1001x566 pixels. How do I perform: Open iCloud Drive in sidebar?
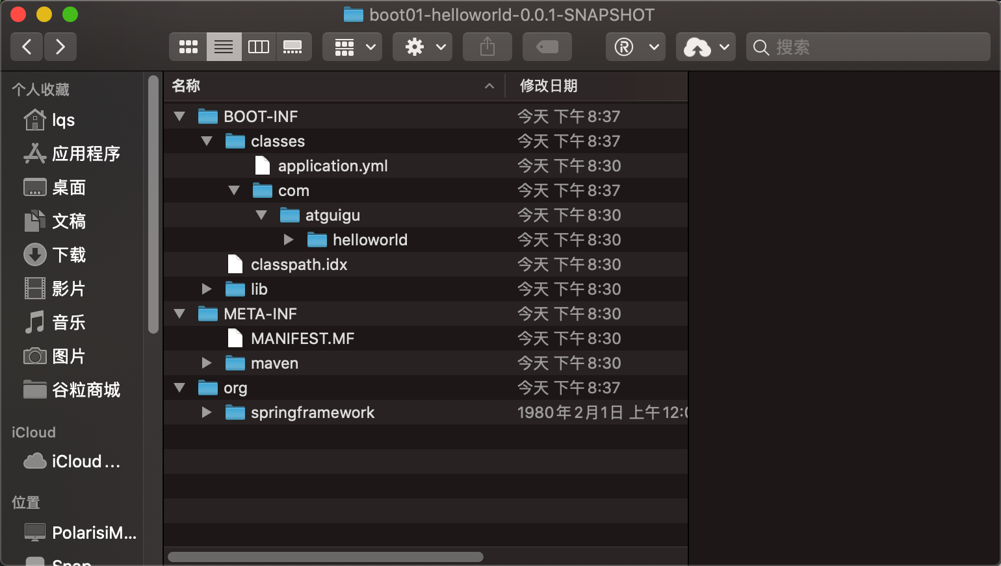click(71, 461)
